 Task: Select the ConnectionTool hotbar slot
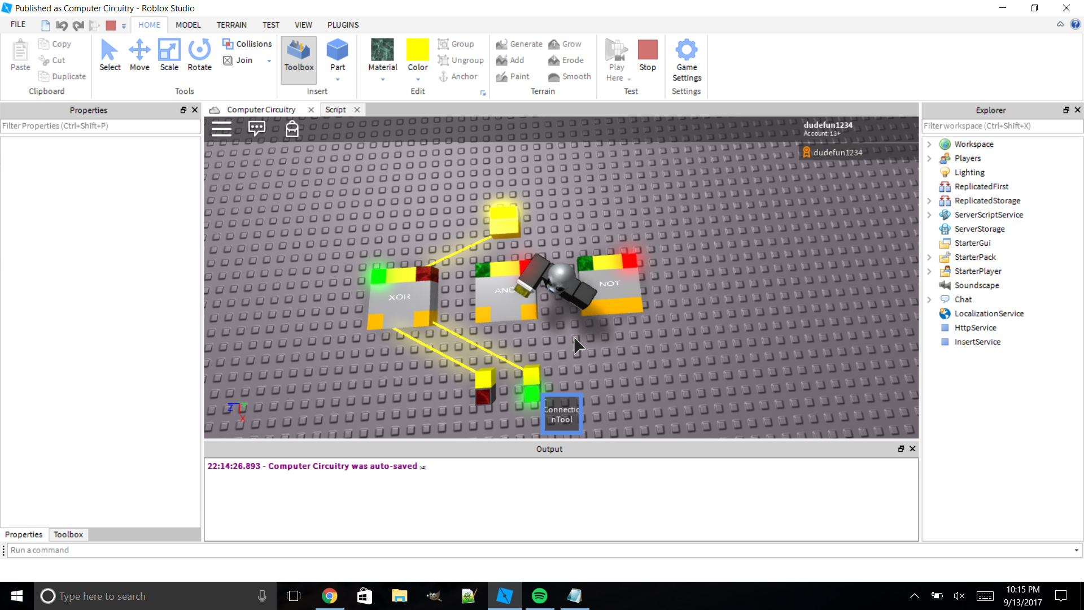[562, 414]
